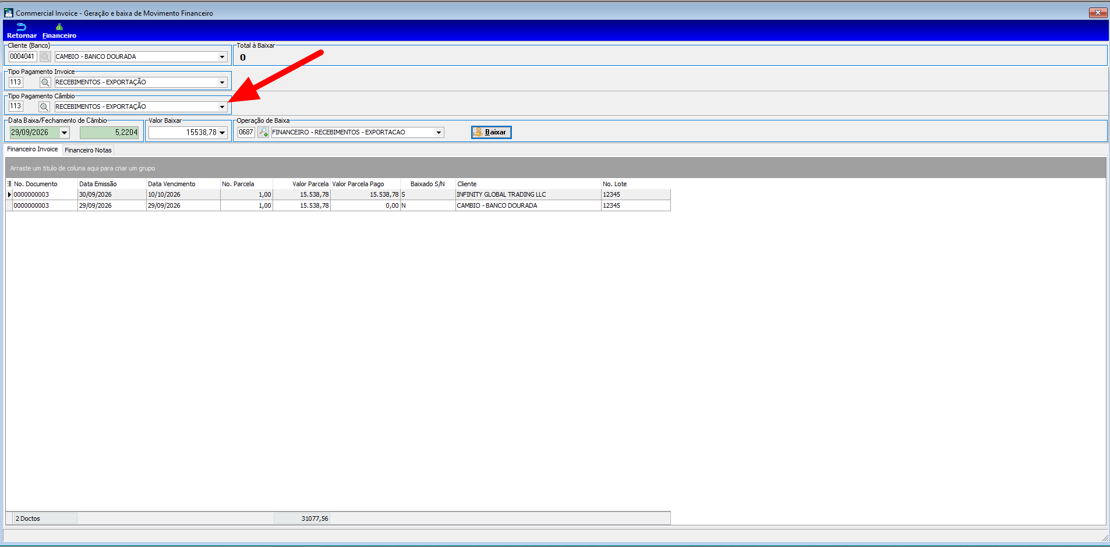Click the client code field 0004041
Image resolution: width=1110 pixels, height=547 pixels.
(x=23, y=56)
